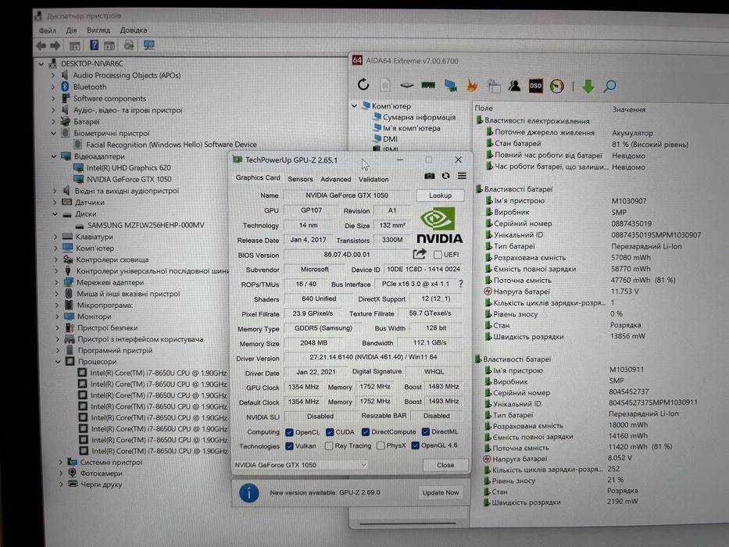Image resolution: width=729 pixels, height=547 pixels.
Task: Click the Close button in GPU-Z
Action: click(x=445, y=465)
